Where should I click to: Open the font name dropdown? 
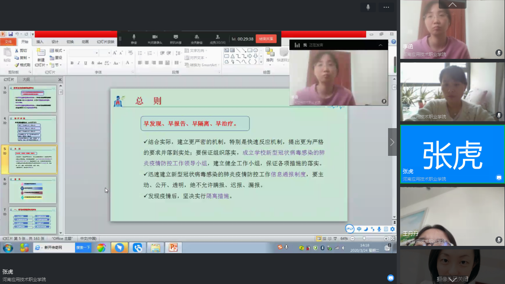tap(97, 53)
